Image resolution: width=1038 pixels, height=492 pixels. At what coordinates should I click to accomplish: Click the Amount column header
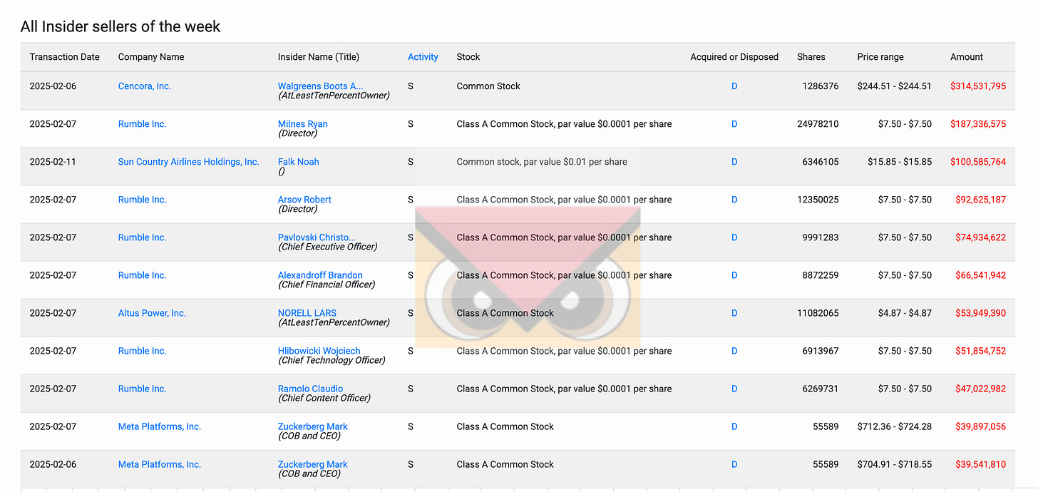967,57
